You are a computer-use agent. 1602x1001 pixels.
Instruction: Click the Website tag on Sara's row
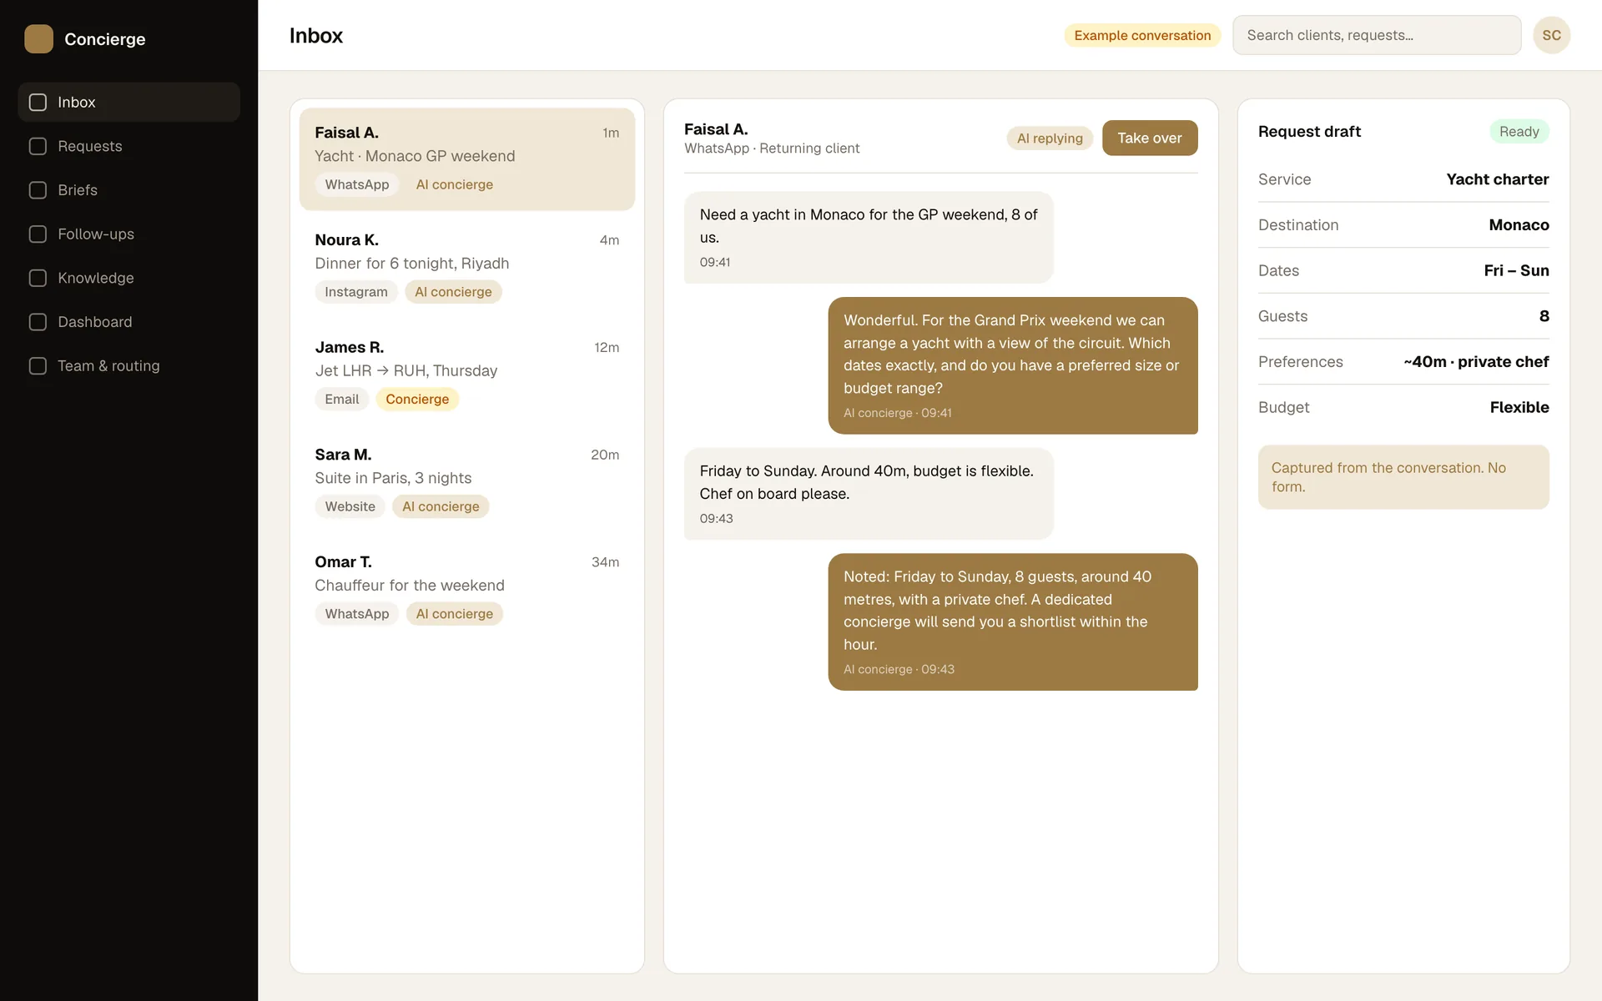pos(350,506)
